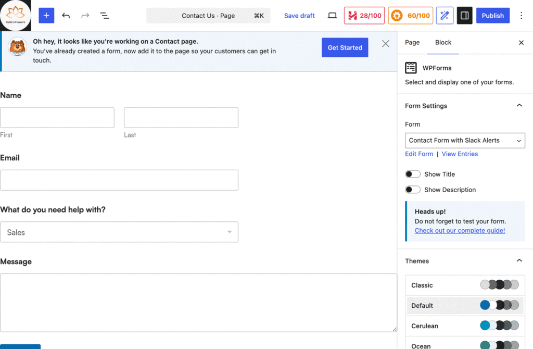Toggle the Show Title switch
Viewport: 533px width, 349px height.
[413, 174]
